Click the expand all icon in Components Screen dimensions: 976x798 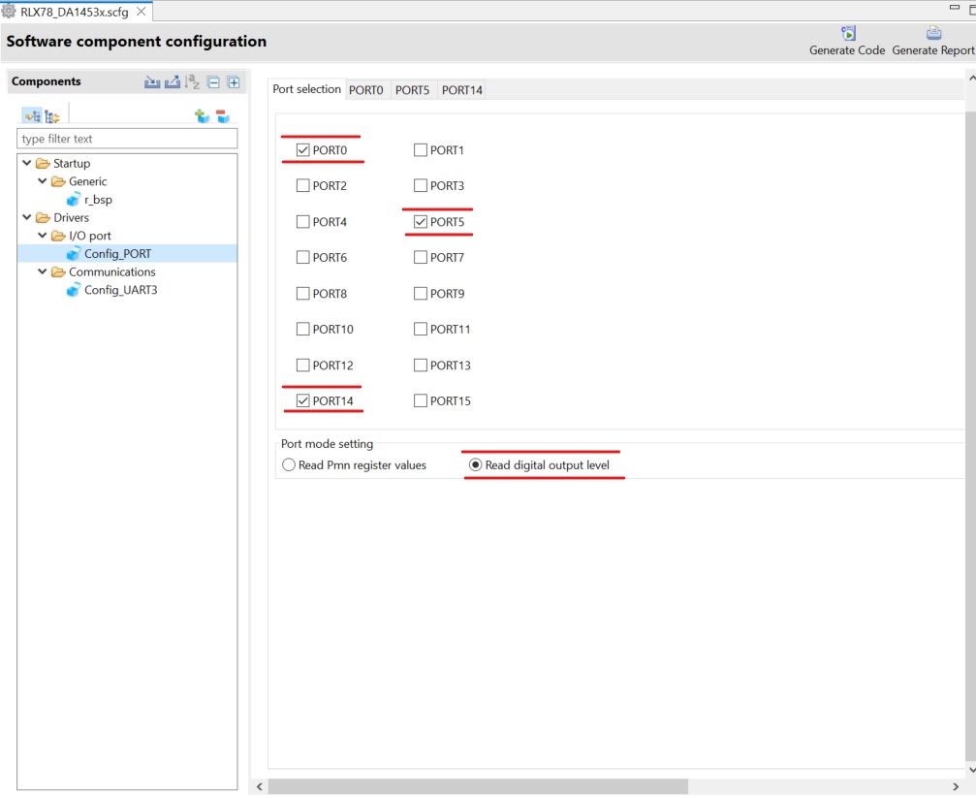tap(234, 82)
